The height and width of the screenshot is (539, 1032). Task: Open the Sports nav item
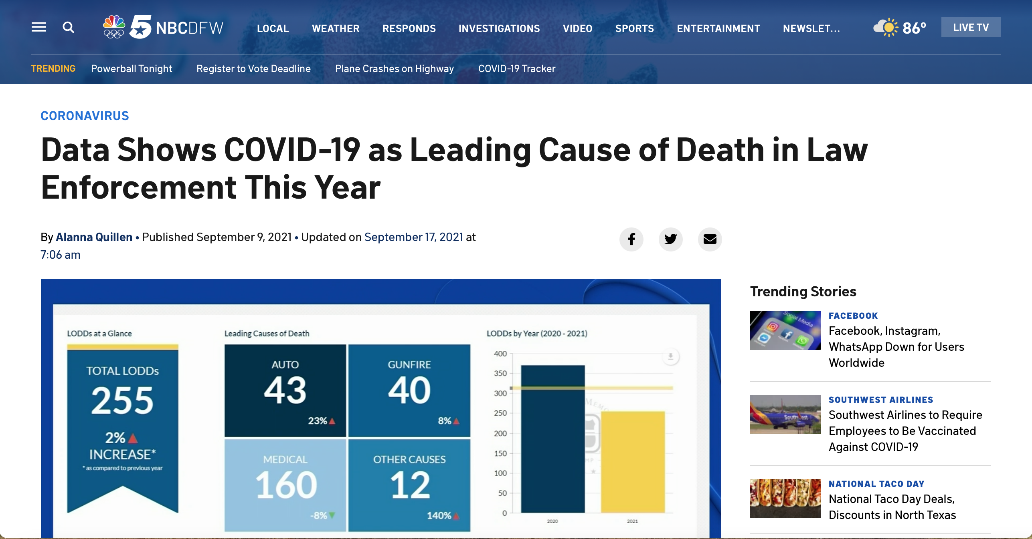tap(634, 28)
